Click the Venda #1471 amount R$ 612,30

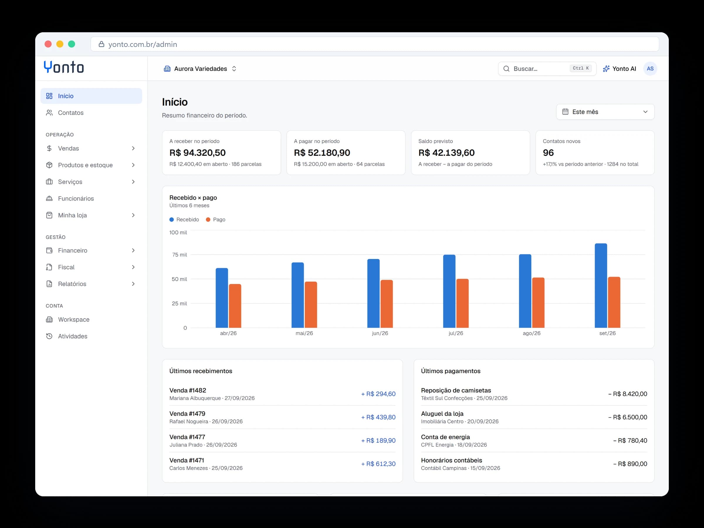(378, 464)
